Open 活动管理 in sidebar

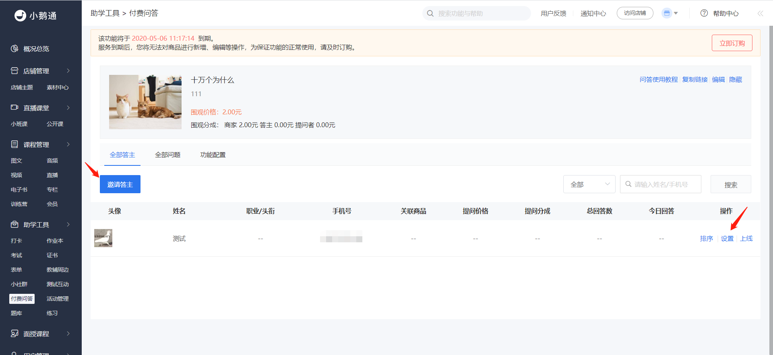point(58,299)
